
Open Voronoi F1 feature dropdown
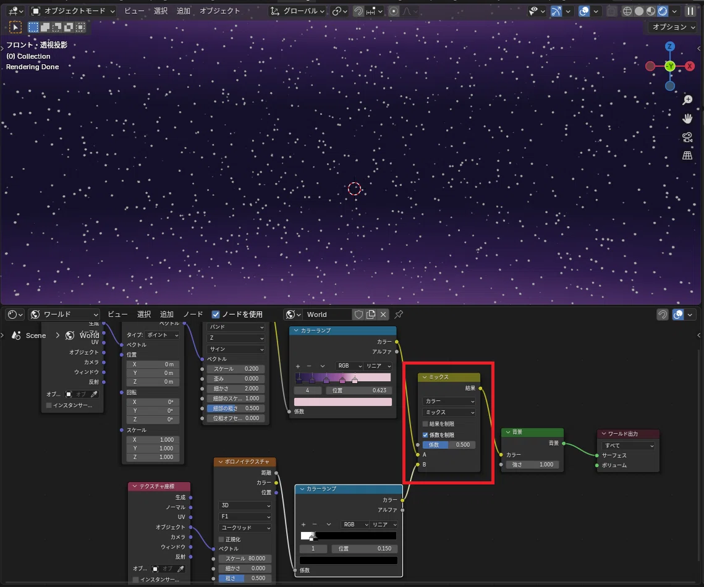(x=245, y=517)
